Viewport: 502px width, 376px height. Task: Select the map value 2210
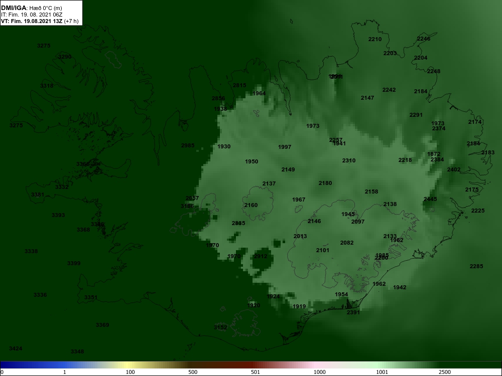375,39
